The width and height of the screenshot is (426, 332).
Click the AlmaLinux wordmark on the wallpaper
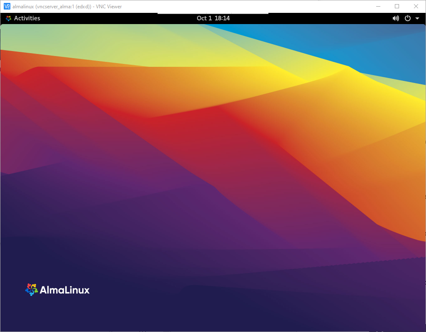65,290
